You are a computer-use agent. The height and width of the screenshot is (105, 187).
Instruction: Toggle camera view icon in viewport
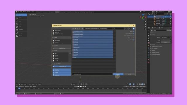pos(145,27)
